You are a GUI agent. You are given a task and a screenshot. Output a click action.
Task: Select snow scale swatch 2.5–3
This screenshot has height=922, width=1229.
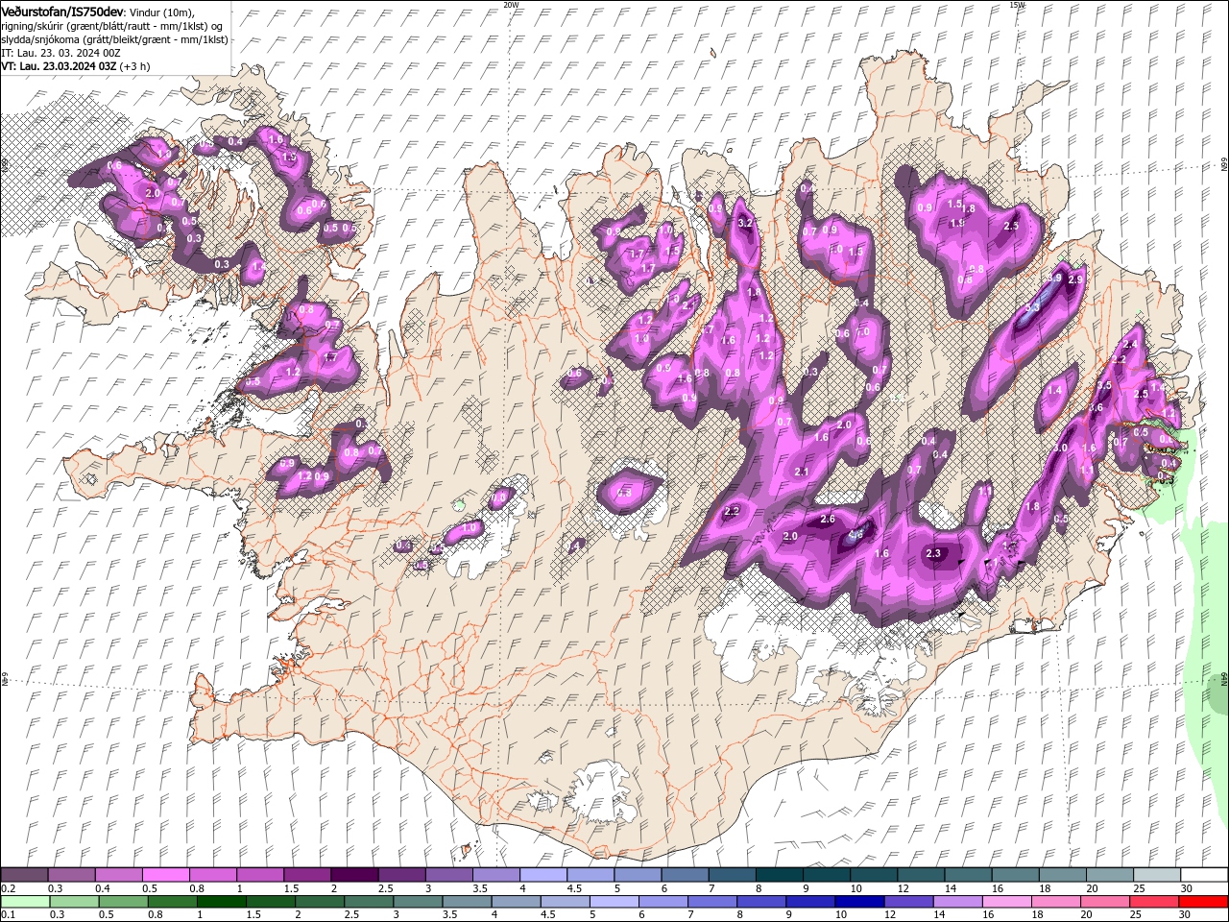(401, 875)
